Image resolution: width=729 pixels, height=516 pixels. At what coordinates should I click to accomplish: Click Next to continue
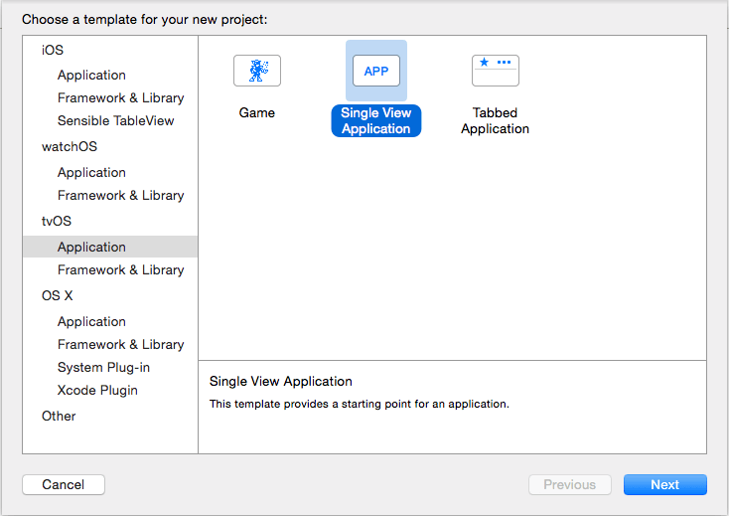point(664,484)
